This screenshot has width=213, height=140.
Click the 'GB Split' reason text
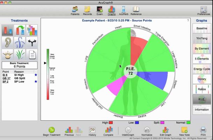(20, 78)
